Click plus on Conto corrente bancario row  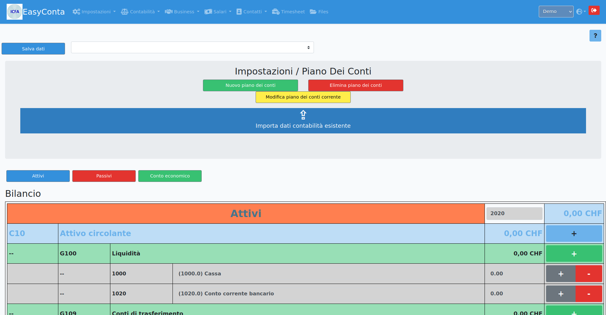tap(561, 294)
